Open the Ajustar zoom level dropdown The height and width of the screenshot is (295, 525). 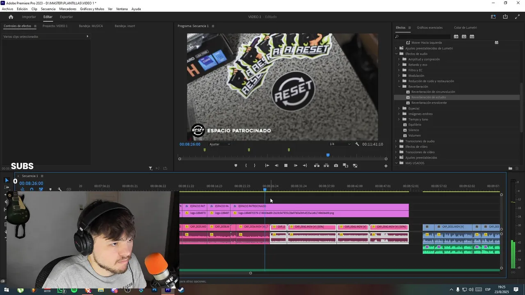(220, 144)
